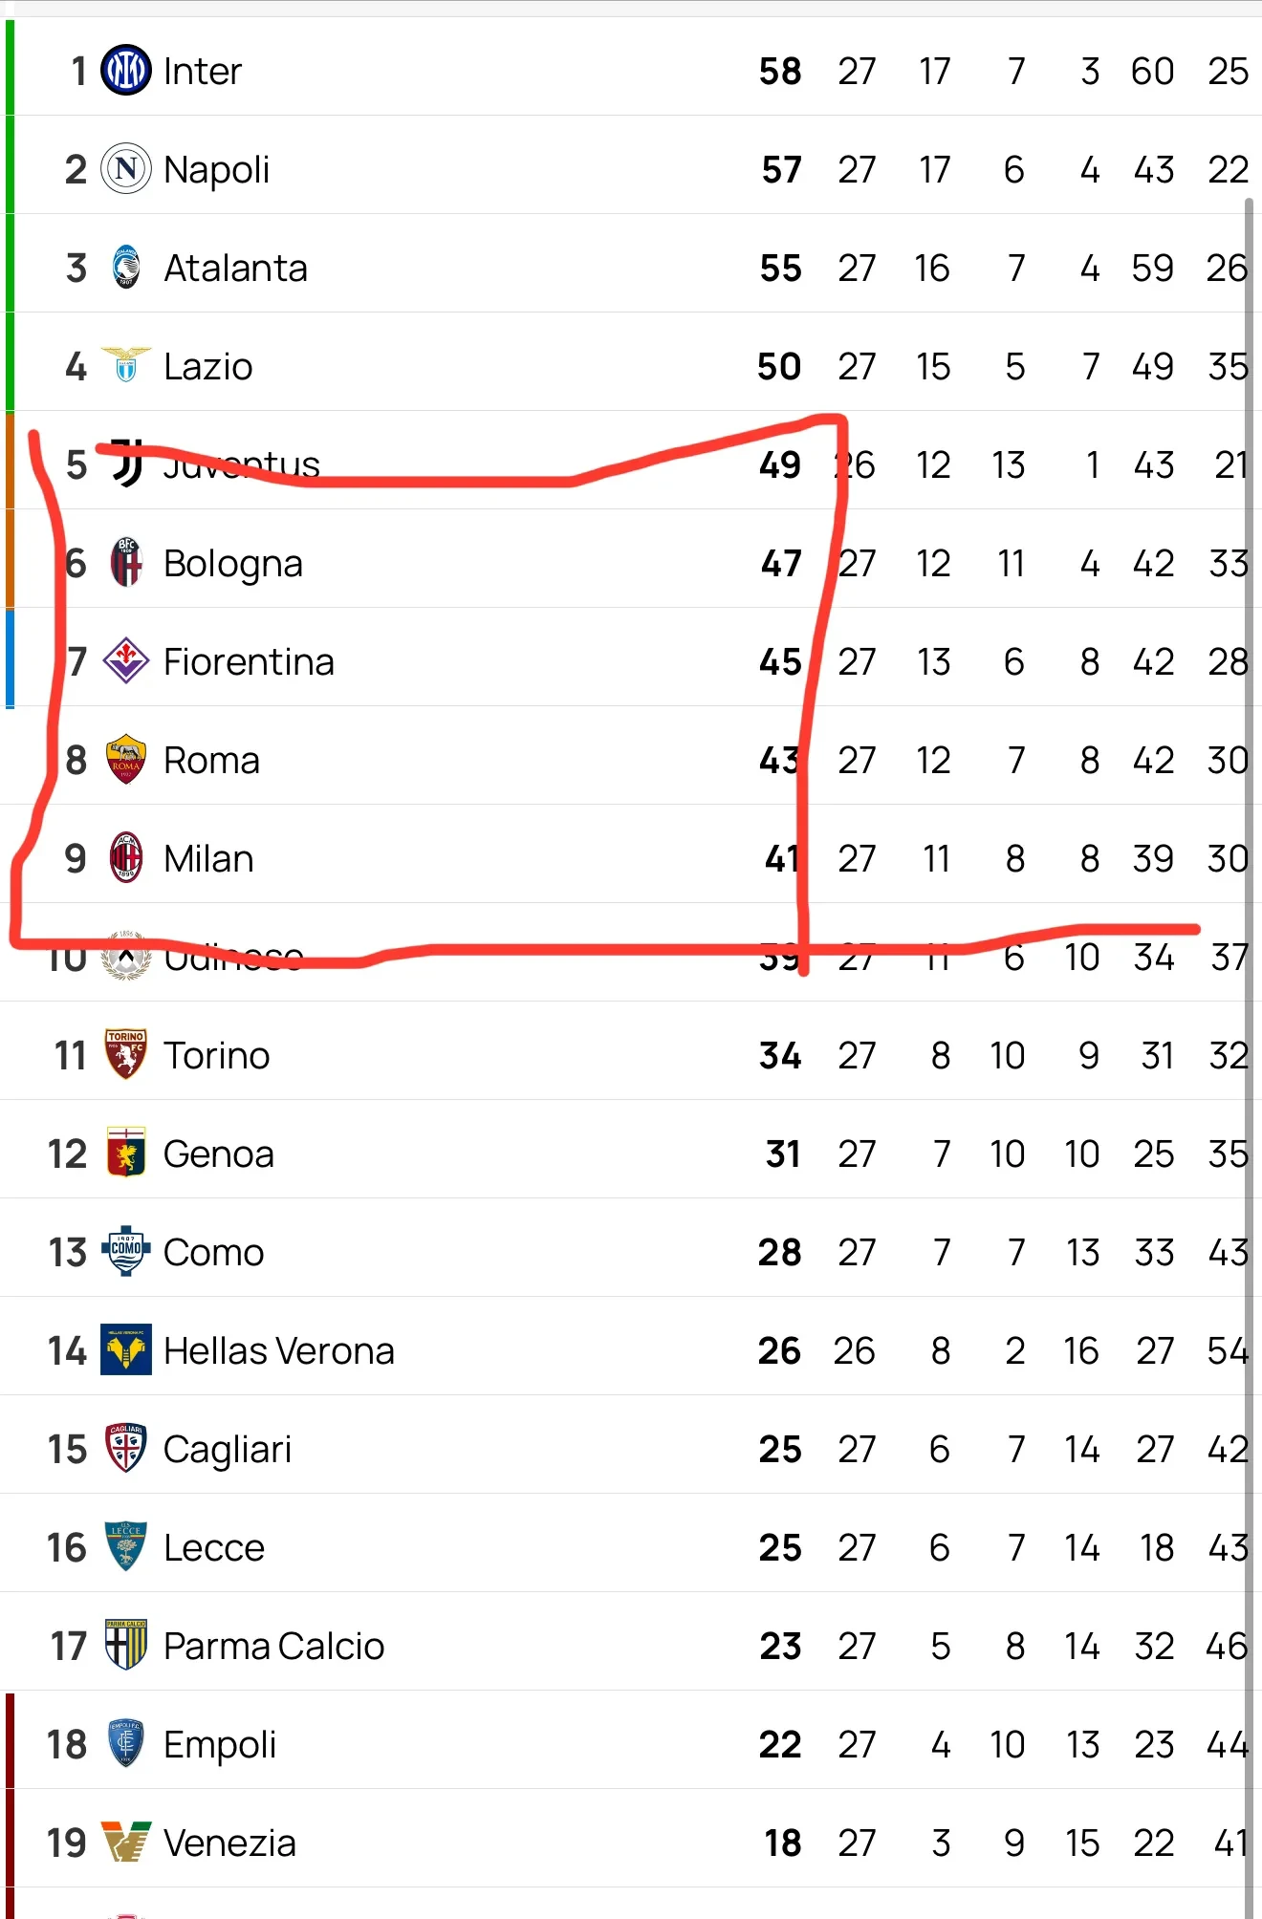Click the Hellas Verona crest icon

pyautogui.click(x=125, y=1349)
